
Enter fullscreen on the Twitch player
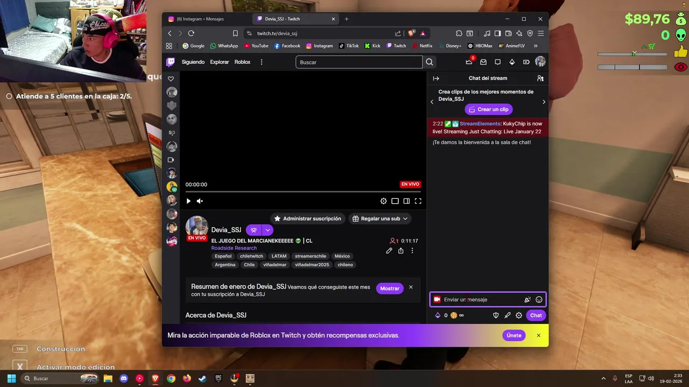click(x=418, y=201)
